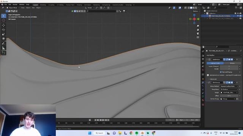Image resolution: width=243 pixels, height=136 pixels.
Task: Open the World properties tab icon
Action: coord(203,70)
